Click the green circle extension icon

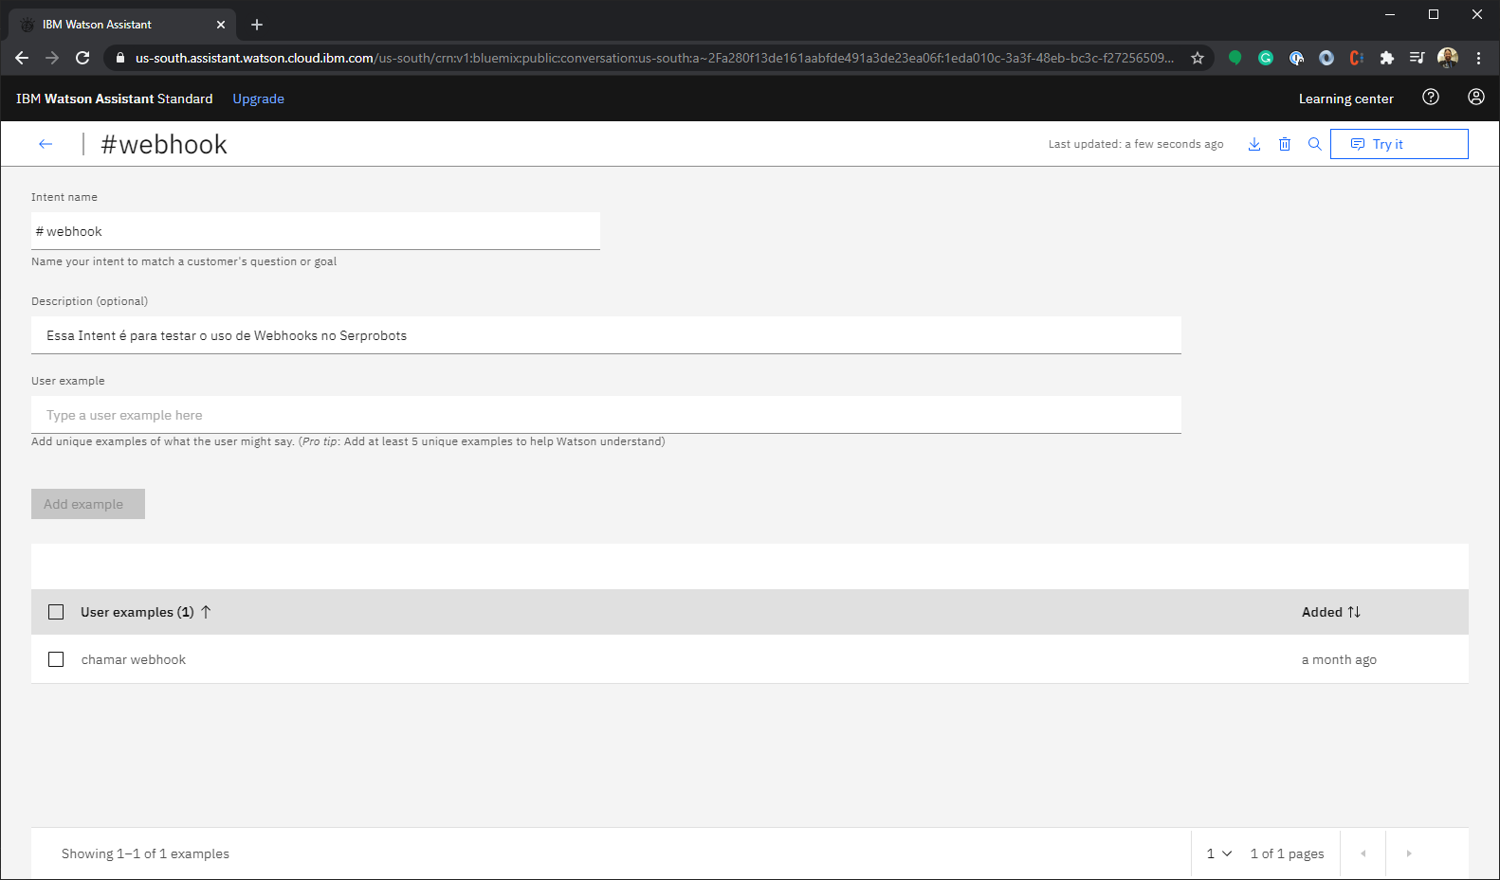(1235, 58)
